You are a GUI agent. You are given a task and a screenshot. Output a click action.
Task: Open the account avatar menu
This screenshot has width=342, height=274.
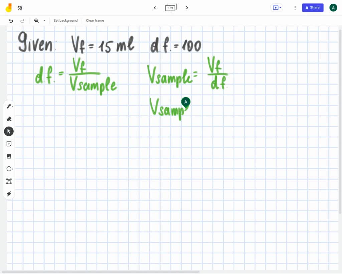(333, 7)
